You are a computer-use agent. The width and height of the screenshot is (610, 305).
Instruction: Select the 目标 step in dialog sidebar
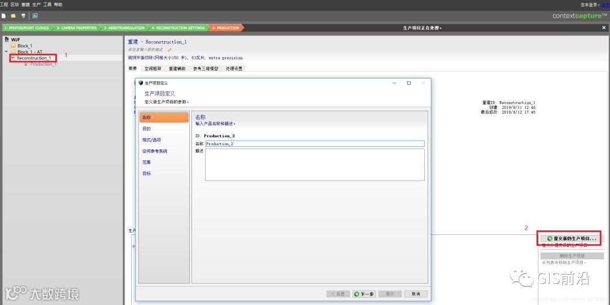[164, 173]
